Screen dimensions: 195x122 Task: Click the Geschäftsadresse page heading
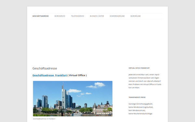pyautogui.click(x=45, y=68)
